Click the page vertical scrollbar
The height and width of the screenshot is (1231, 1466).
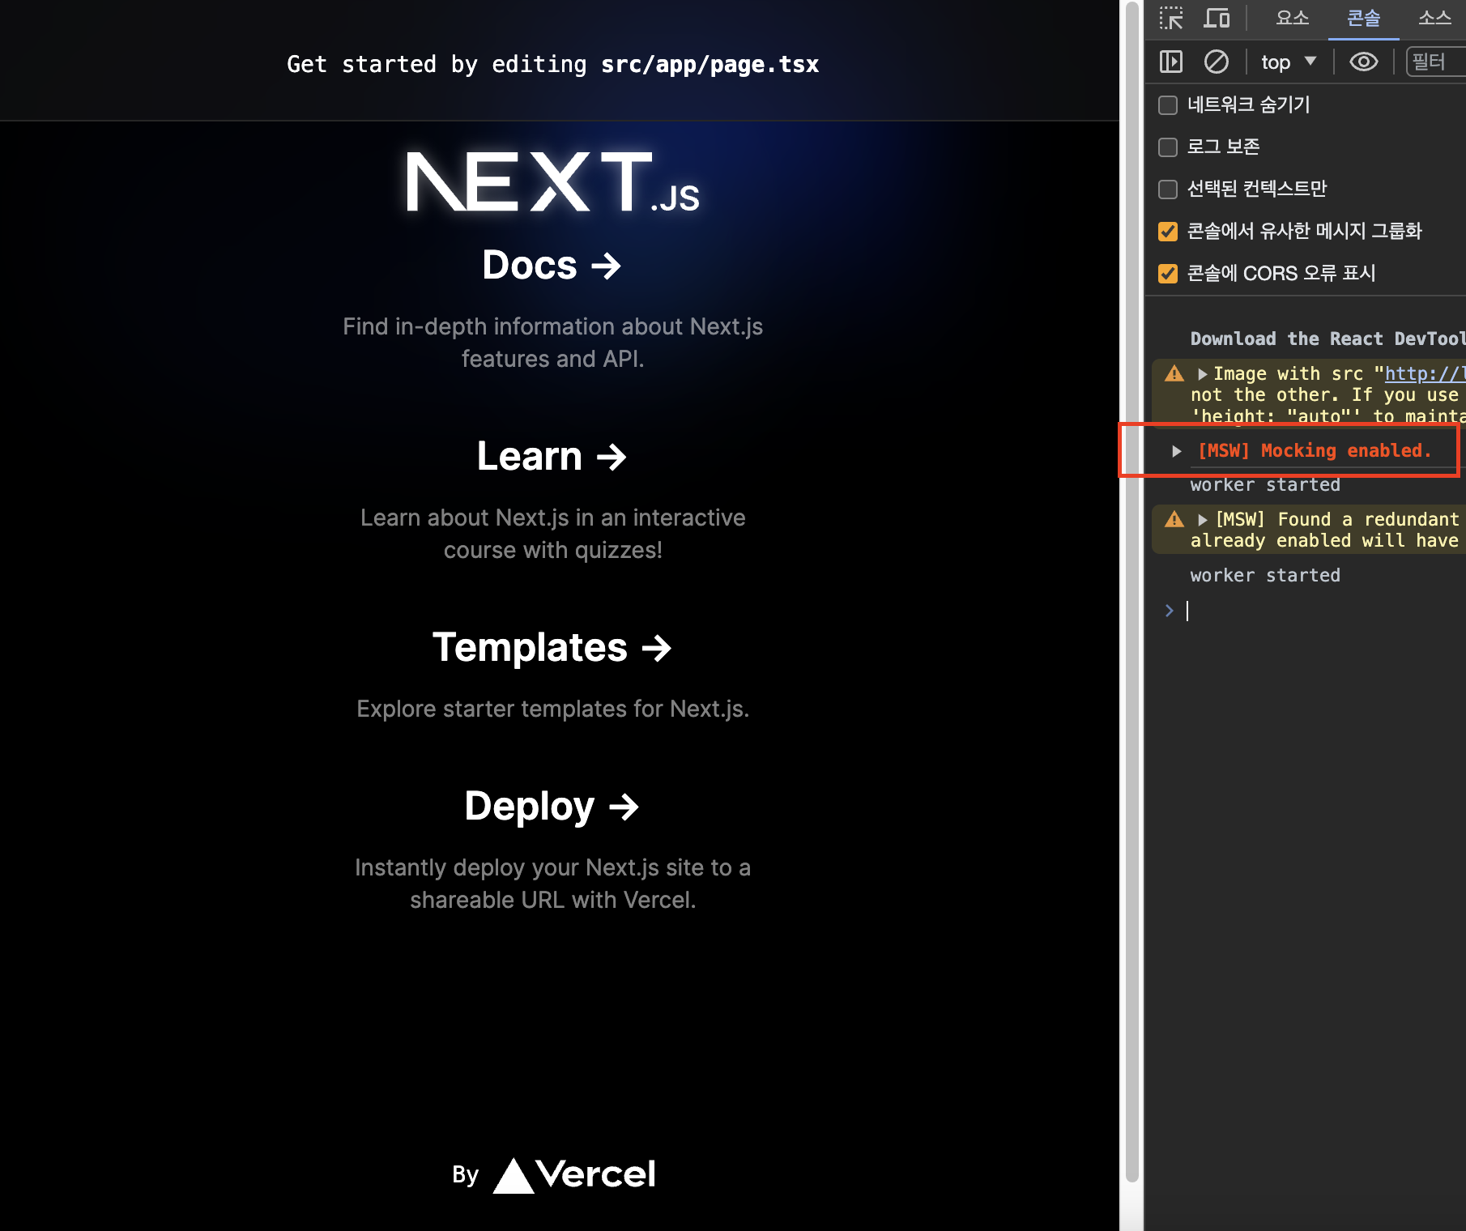1132,591
